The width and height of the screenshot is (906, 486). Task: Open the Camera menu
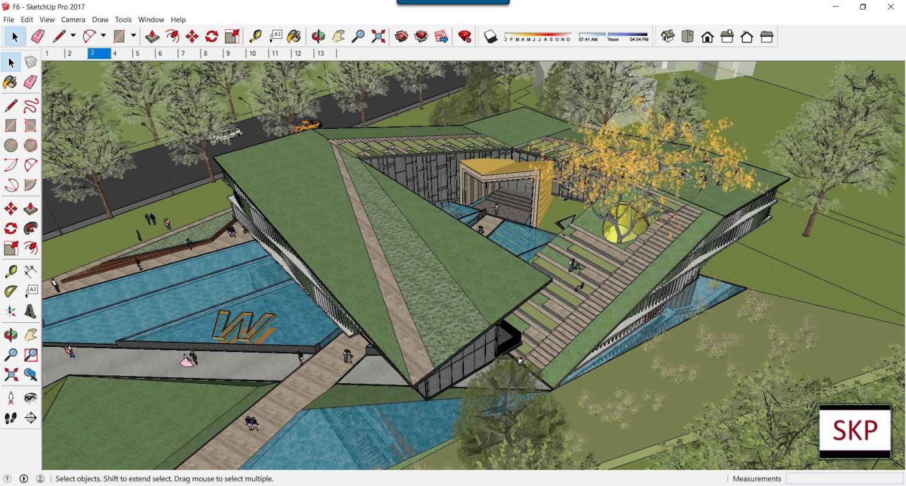pyautogui.click(x=73, y=20)
